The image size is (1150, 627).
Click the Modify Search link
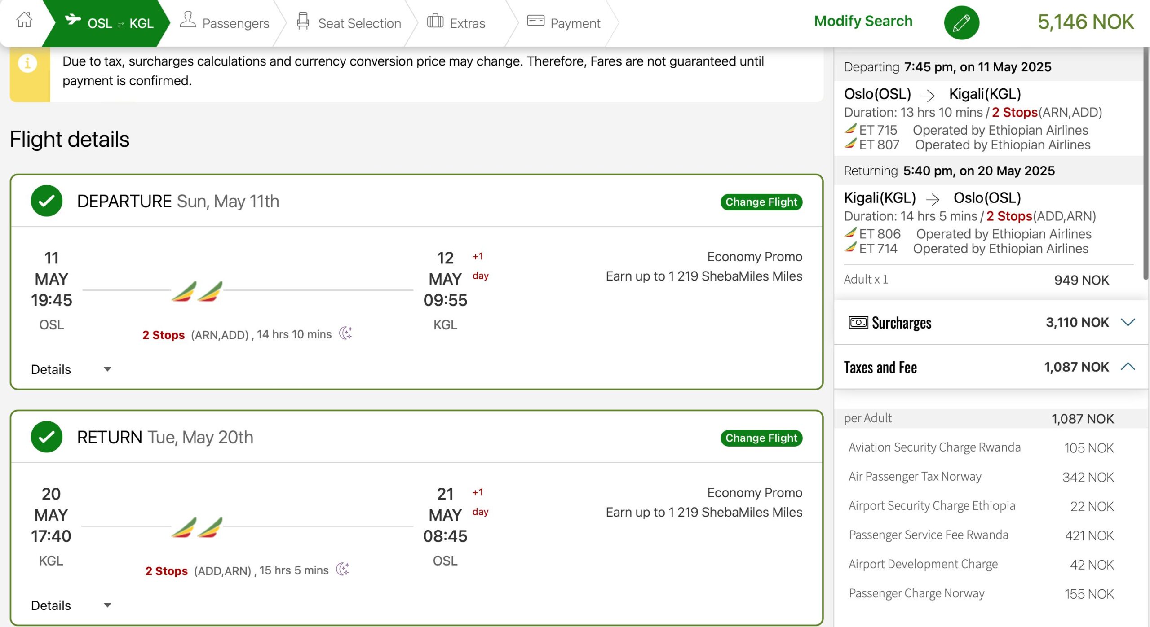(863, 21)
